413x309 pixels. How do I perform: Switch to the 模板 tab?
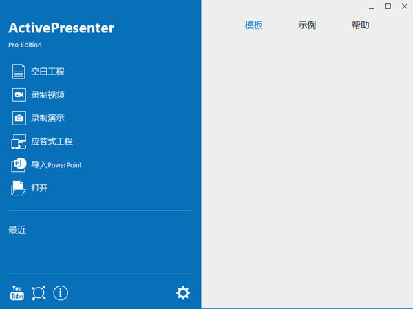[x=253, y=25]
